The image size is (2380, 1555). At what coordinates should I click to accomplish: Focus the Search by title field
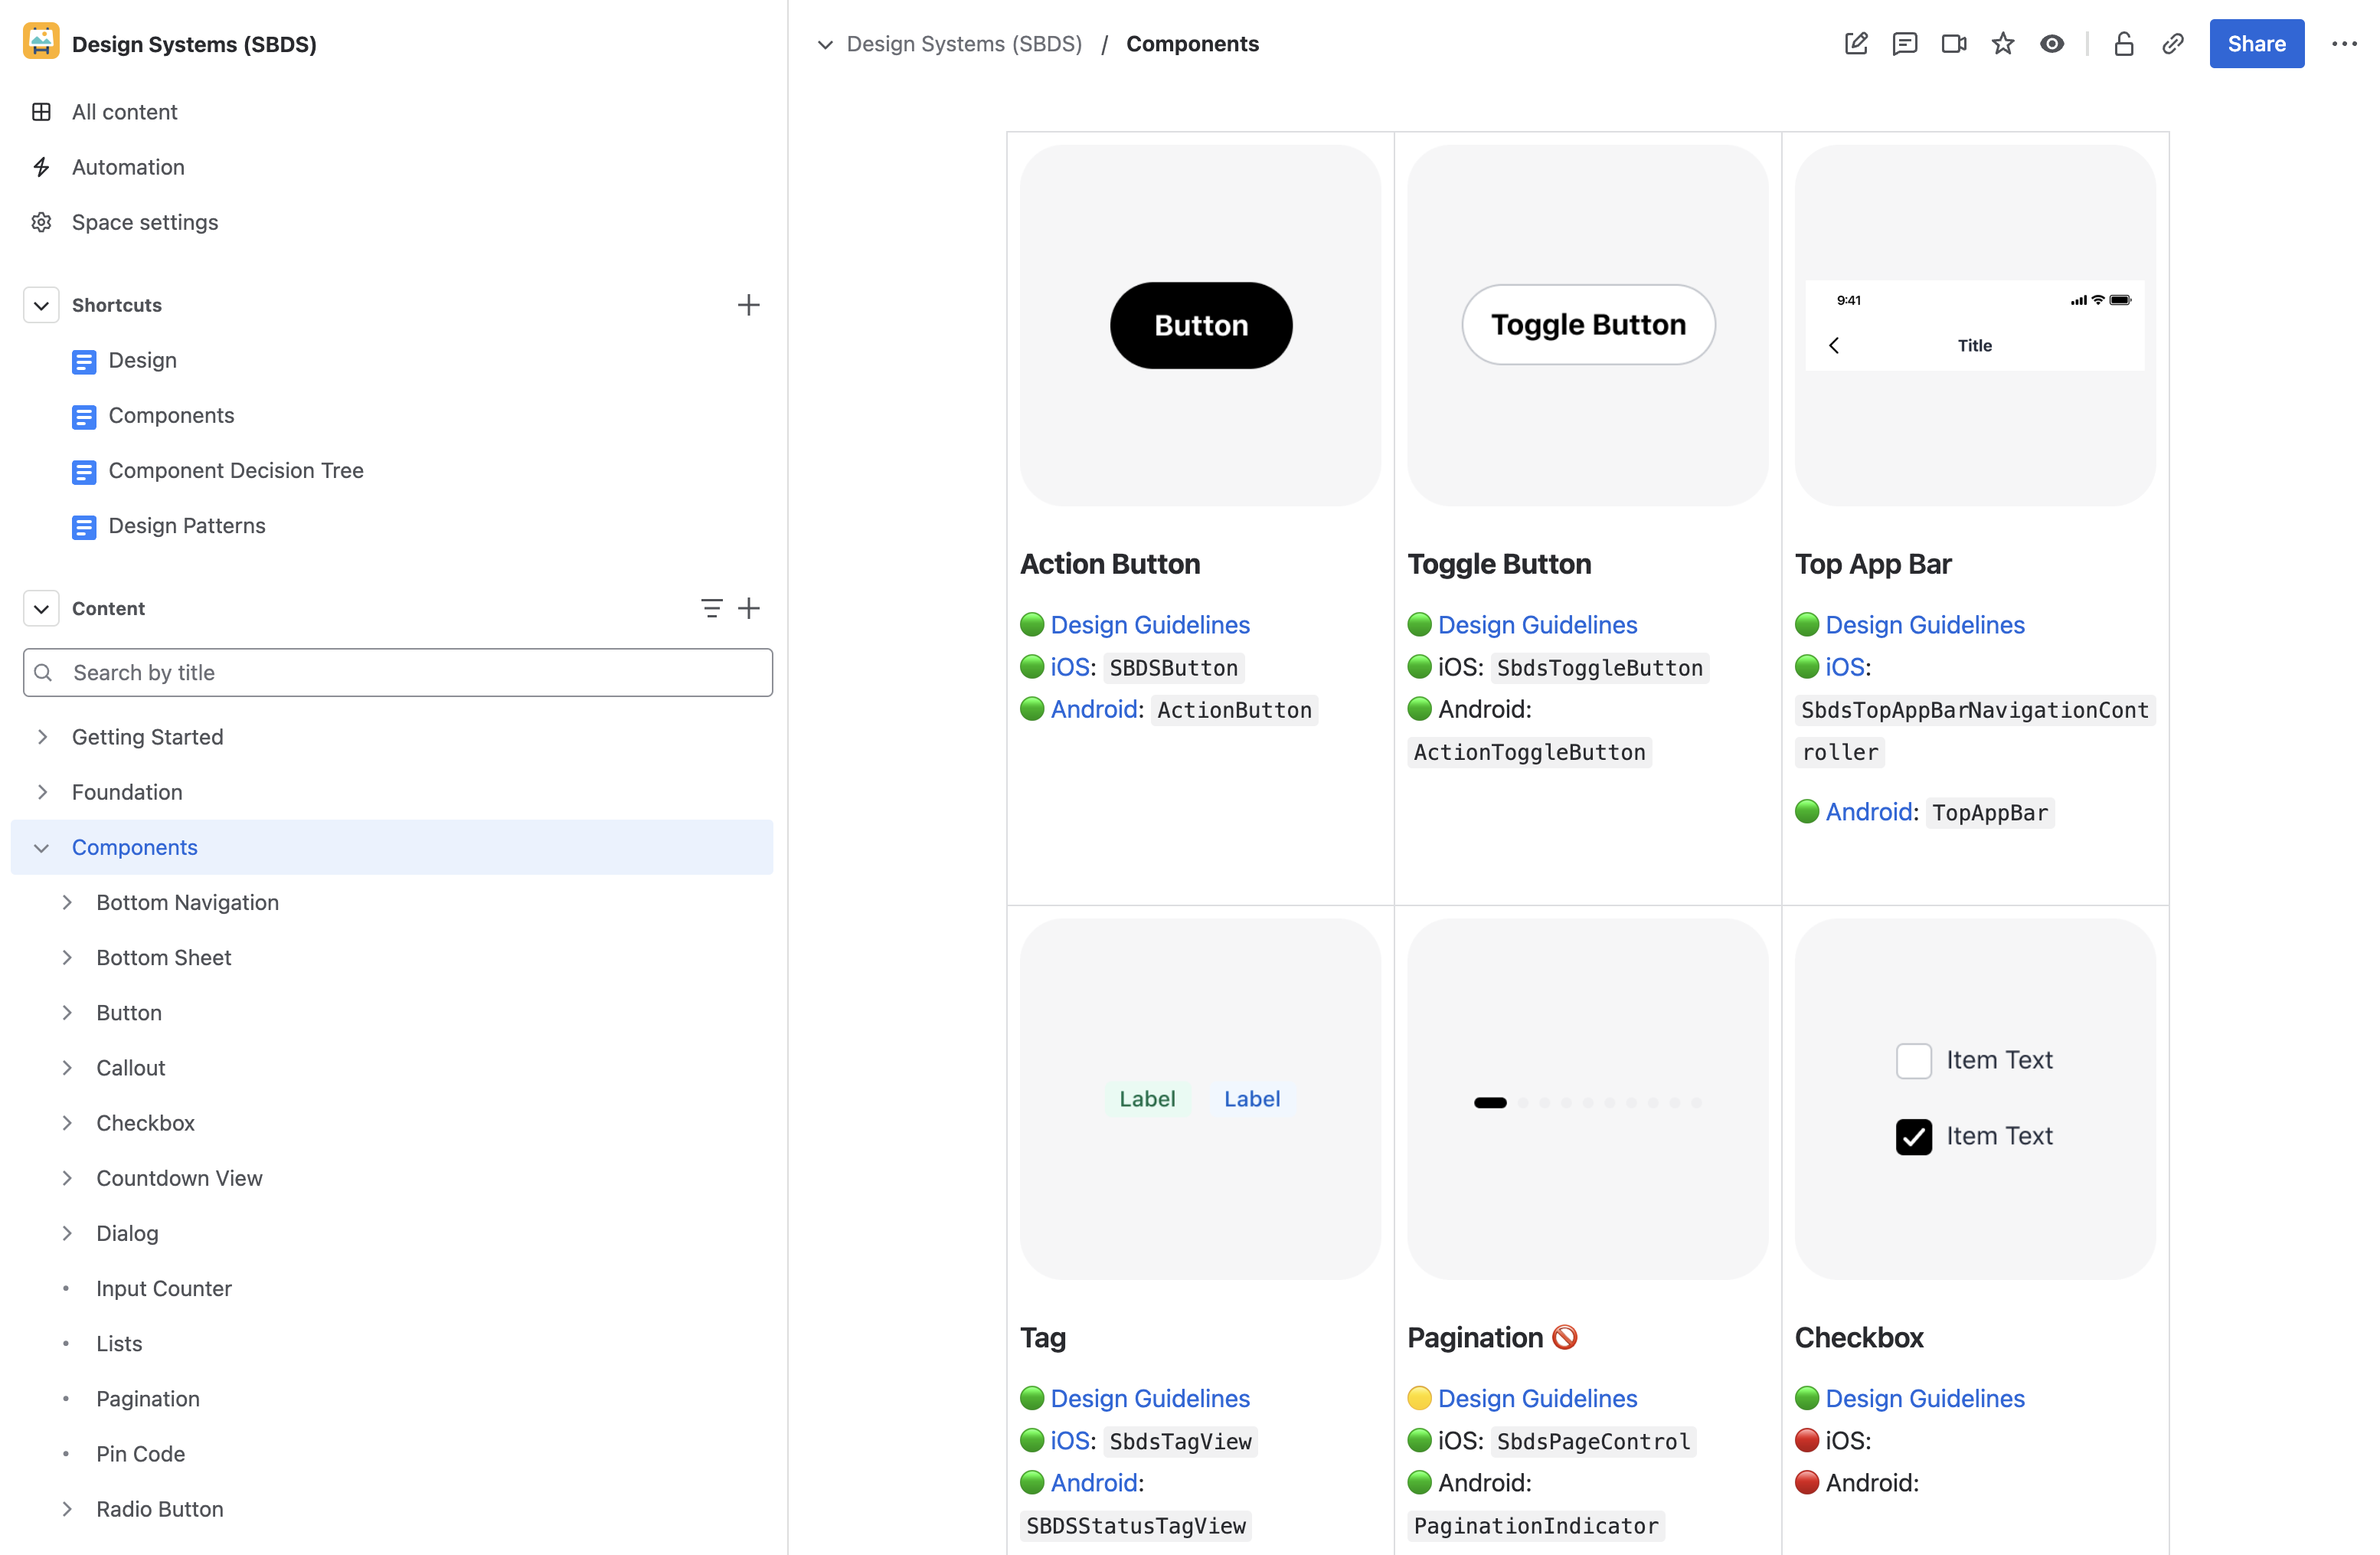point(398,672)
